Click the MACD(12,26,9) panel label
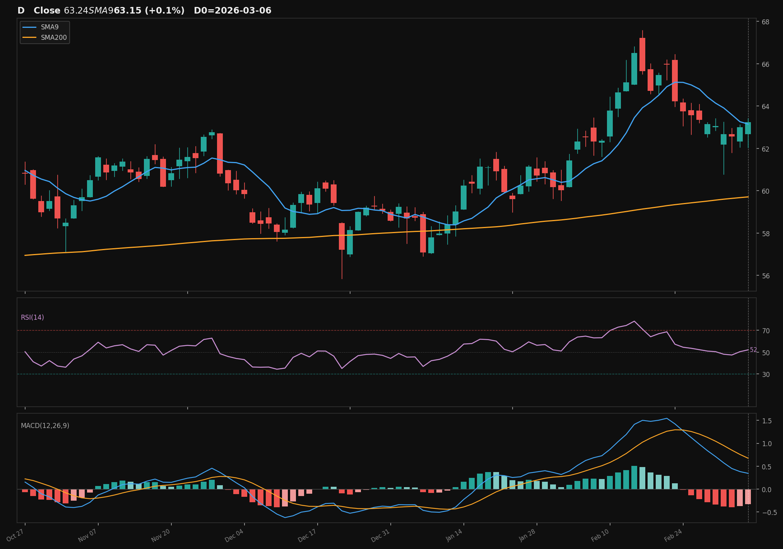The height and width of the screenshot is (549, 783). click(45, 426)
